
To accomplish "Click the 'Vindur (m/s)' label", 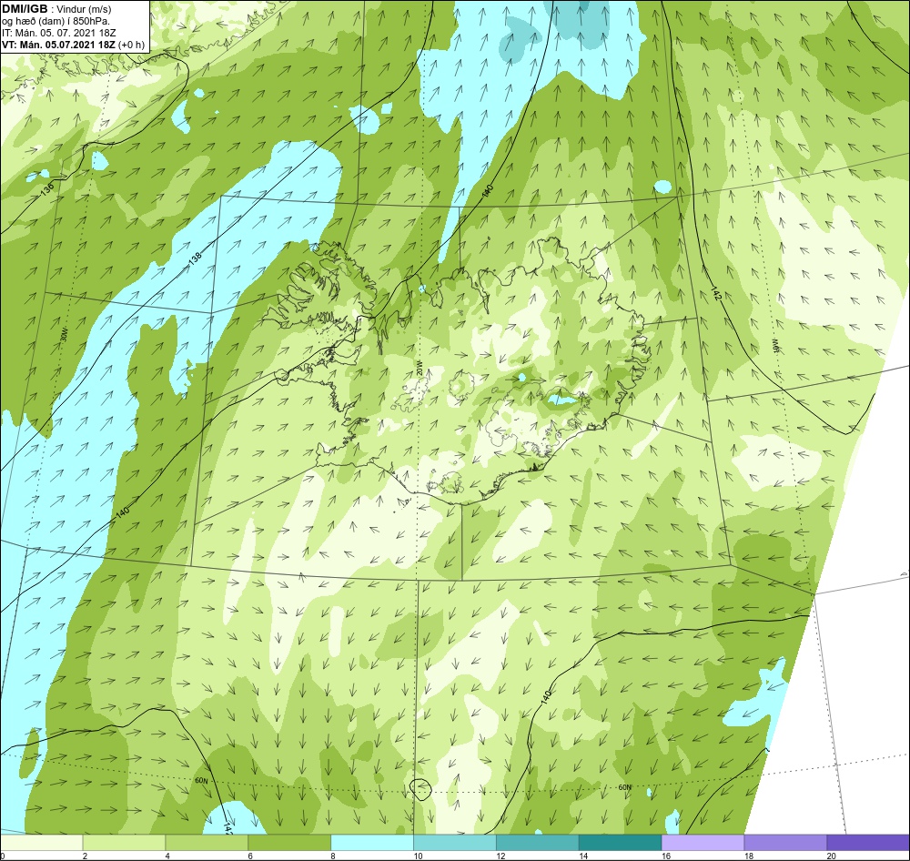I will (x=85, y=9).
